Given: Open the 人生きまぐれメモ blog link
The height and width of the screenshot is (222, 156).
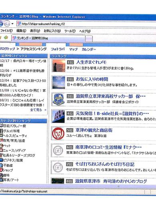Looking at the screenshot, I should click(x=91, y=62).
